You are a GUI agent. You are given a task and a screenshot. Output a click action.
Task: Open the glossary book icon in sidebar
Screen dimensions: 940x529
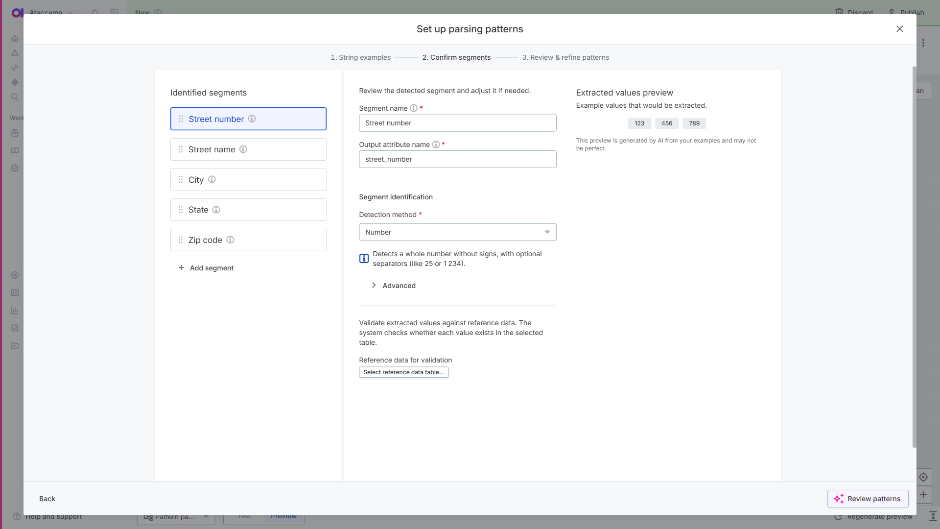(x=15, y=150)
